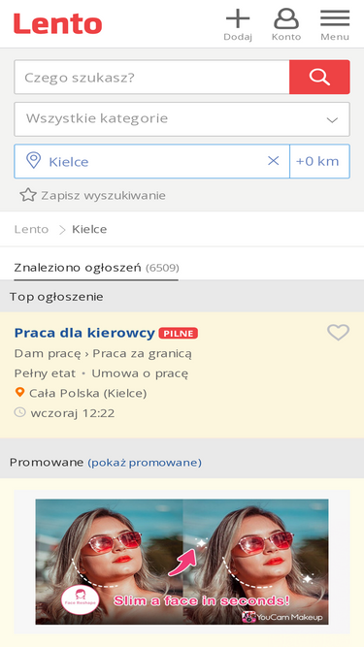Select the Znaleziono ogłoszeń tab

tap(96, 268)
